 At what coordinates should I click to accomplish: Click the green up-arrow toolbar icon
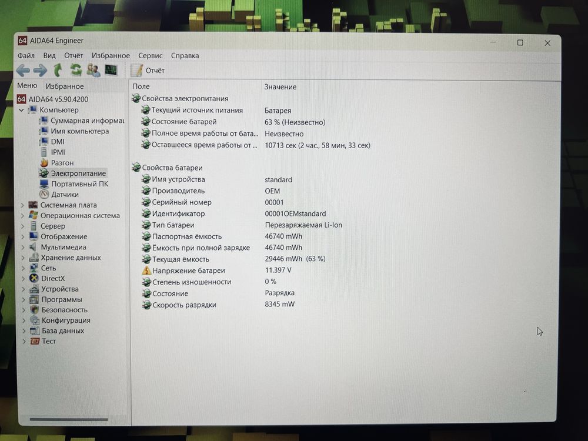pyautogui.click(x=58, y=70)
